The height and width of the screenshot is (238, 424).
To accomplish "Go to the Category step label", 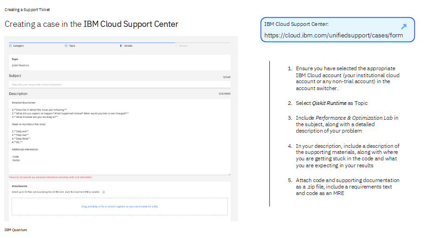I will pos(19,46).
